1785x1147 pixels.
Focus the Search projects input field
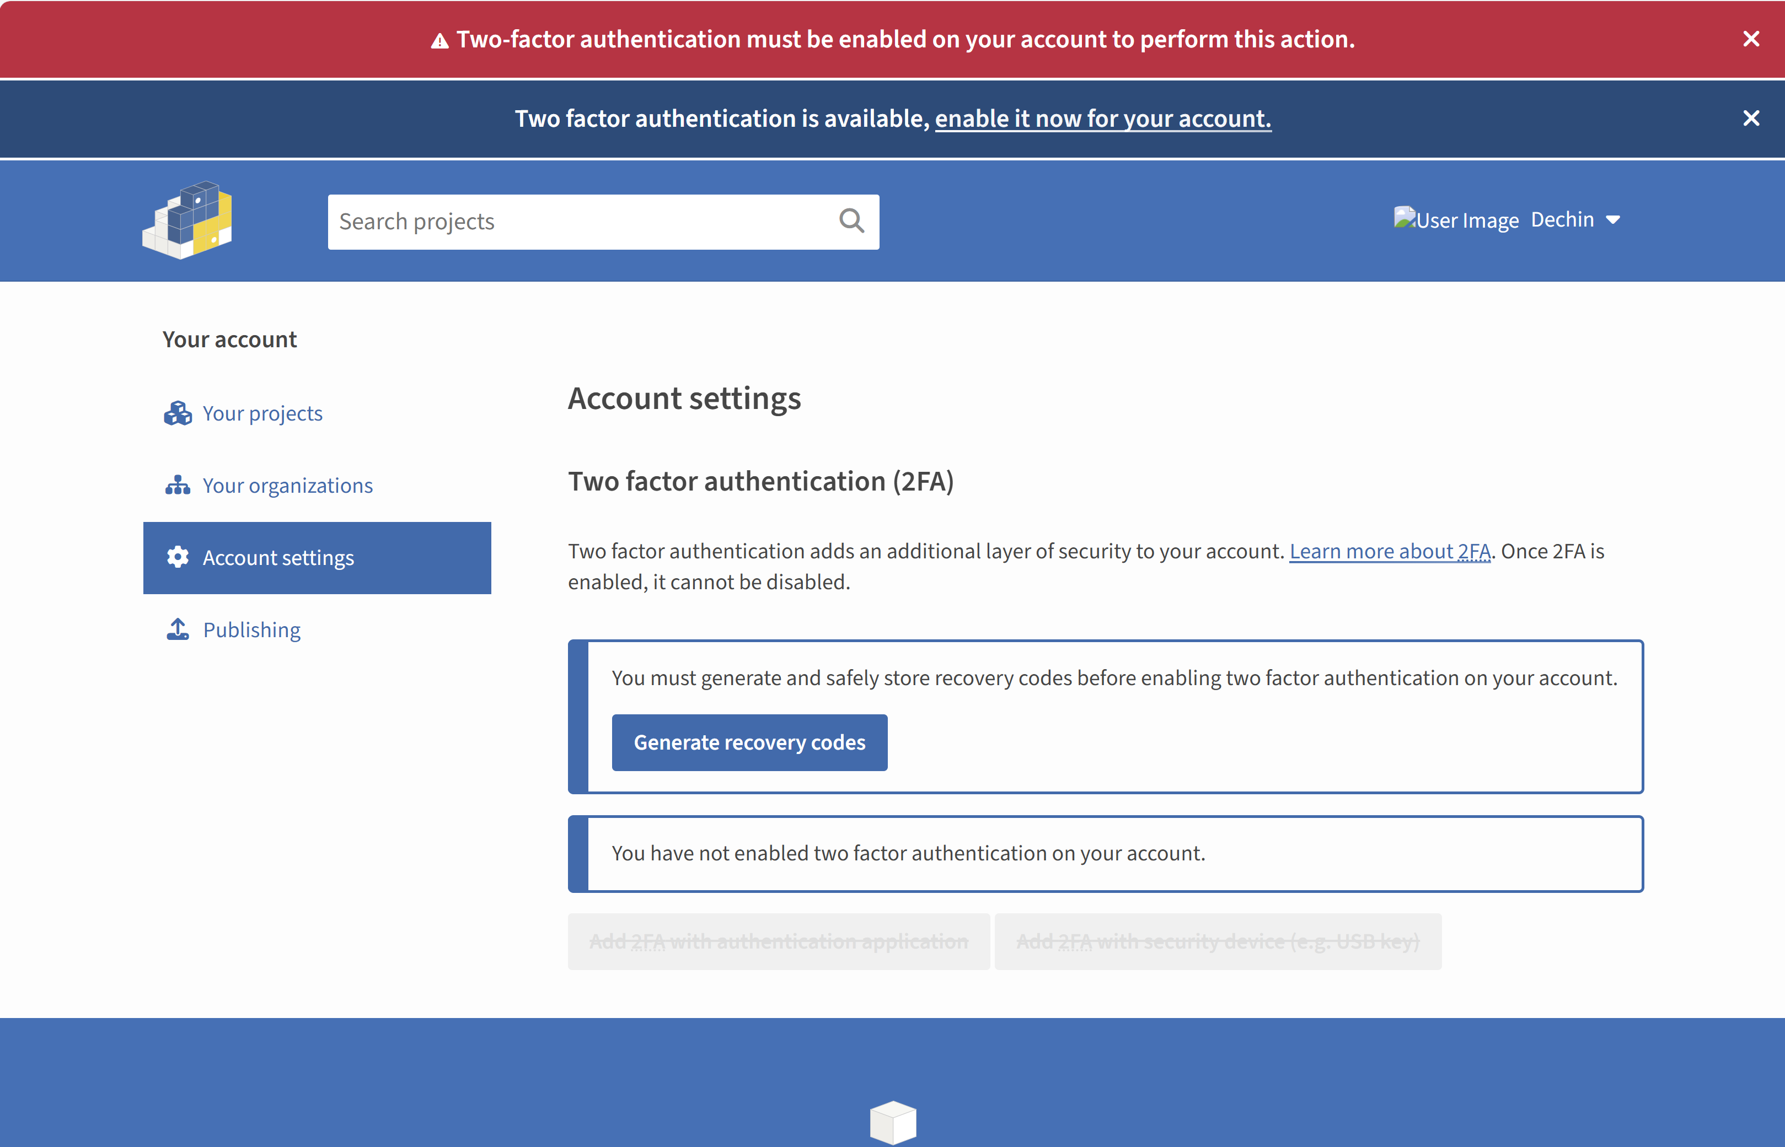click(x=581, y=221)
